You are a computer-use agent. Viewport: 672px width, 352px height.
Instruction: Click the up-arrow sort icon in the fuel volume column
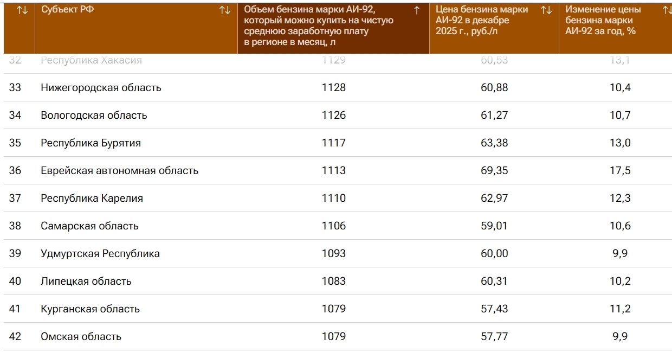[417, 10]
